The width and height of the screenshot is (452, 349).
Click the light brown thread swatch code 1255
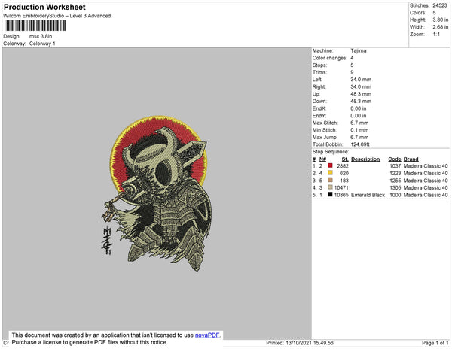pos(330,180)
